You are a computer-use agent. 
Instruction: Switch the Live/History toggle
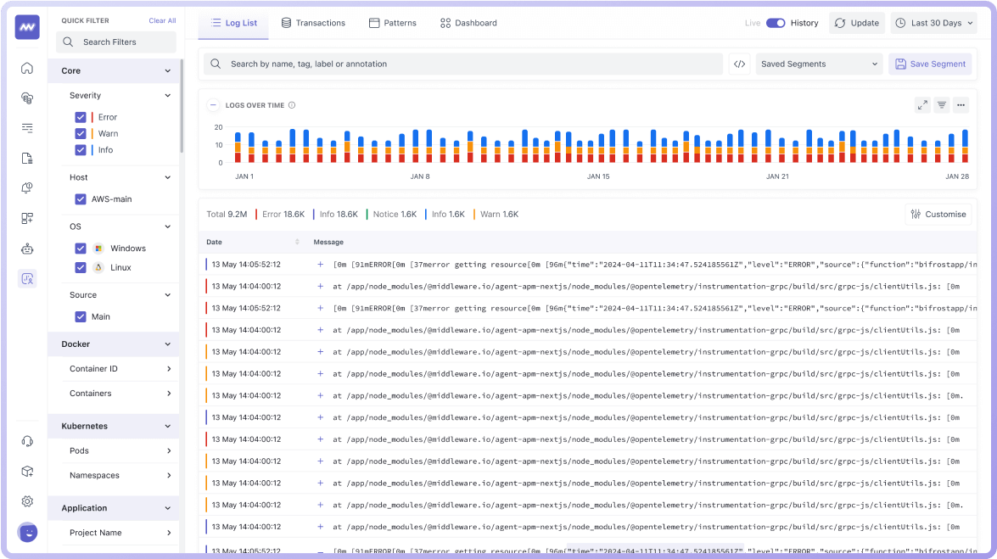point(775,23)
